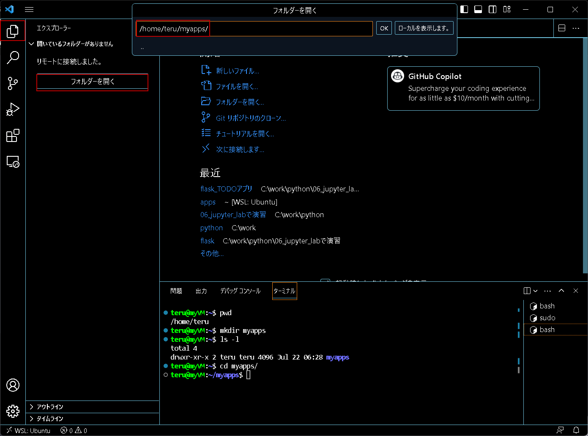
Task: Click OK in the open folder dialog
Action: point(384,28)
